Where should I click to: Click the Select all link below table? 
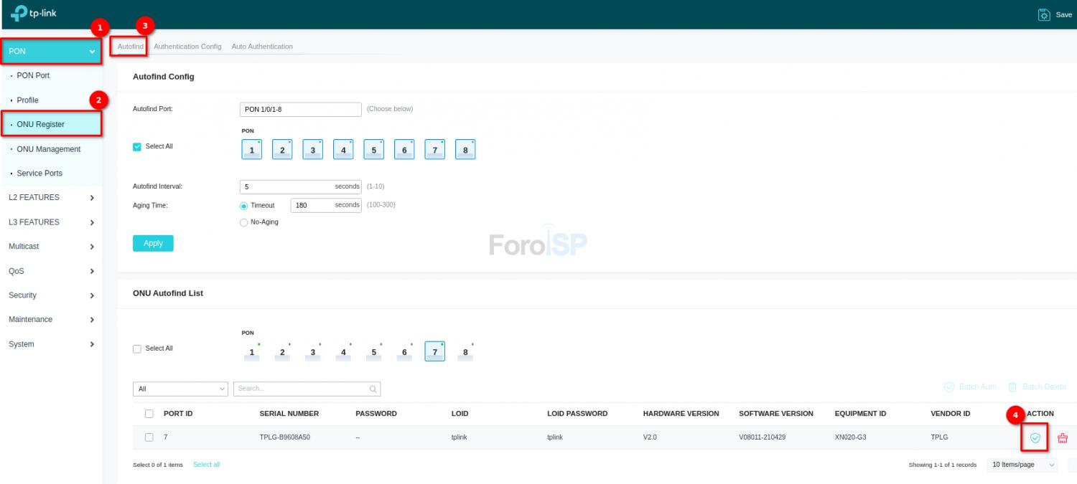coord(206,465)
